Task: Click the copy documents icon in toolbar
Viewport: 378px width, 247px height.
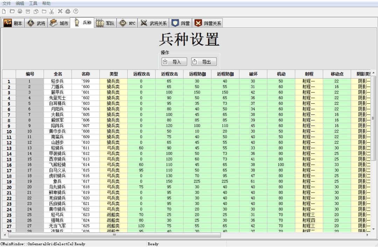Action: click(36, 11)
